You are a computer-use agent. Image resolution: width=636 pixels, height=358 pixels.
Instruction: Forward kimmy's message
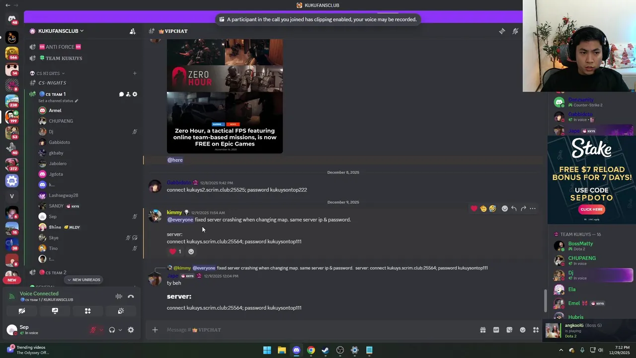(523, 208)
